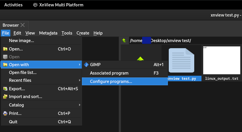The image size is (242, 132).
Task: Choose Import and sort... entry
Action: click(41, 97)
